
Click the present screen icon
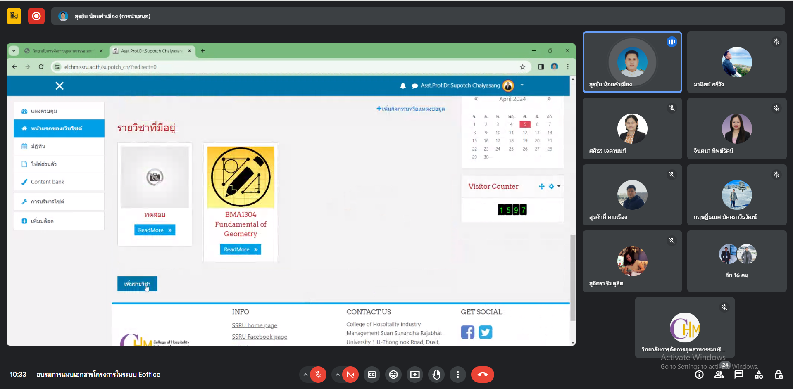pos(414,375)
